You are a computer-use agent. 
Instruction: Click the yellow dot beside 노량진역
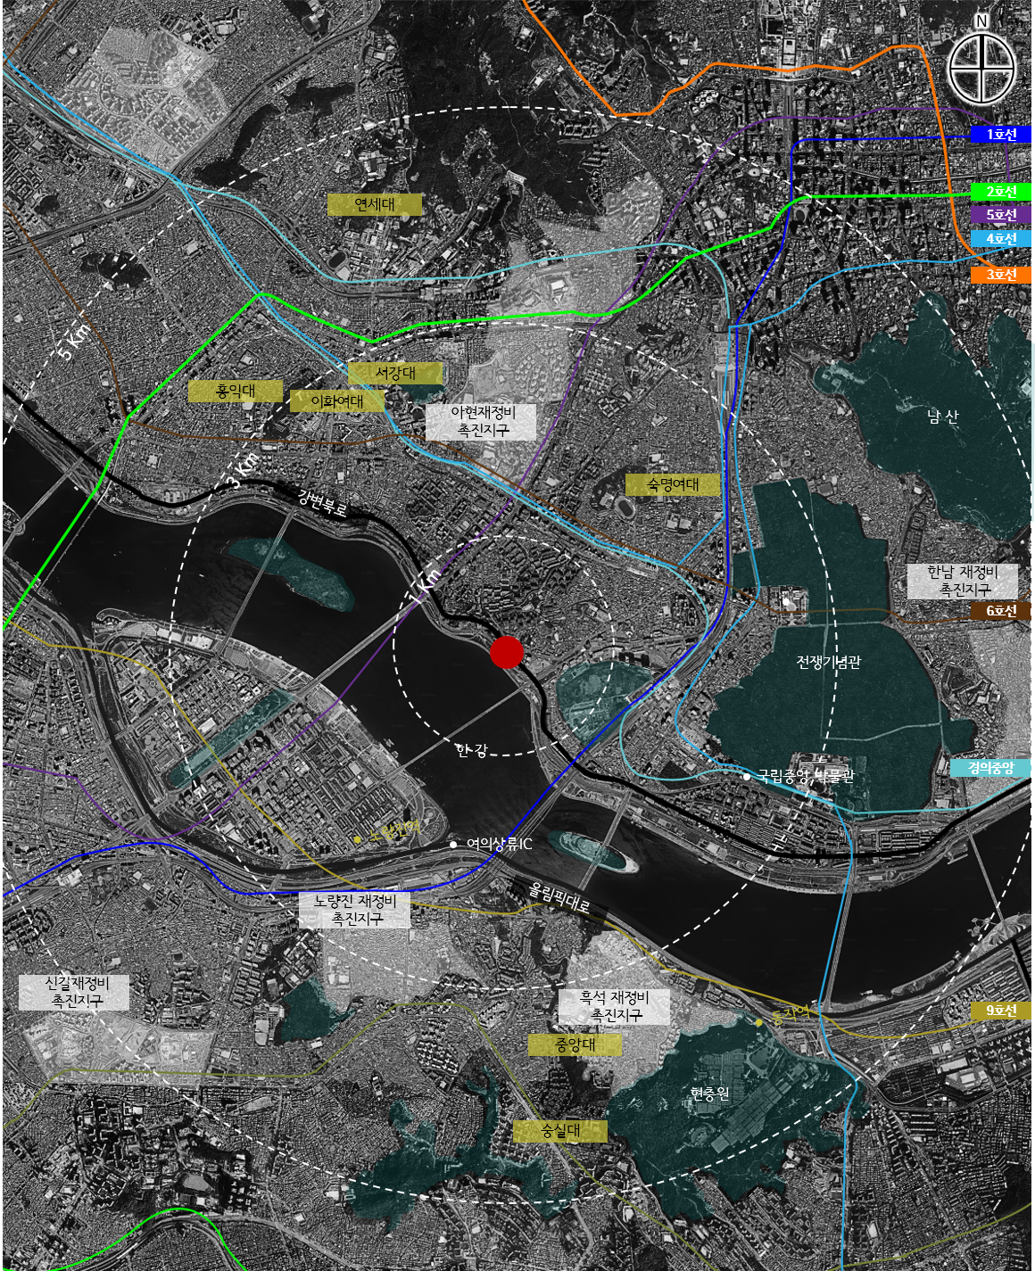click(x=357, y=838)
